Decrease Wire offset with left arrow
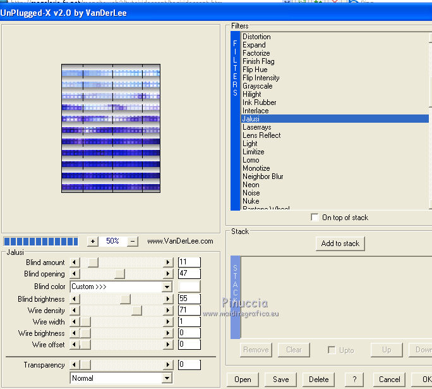 (75, 344)
